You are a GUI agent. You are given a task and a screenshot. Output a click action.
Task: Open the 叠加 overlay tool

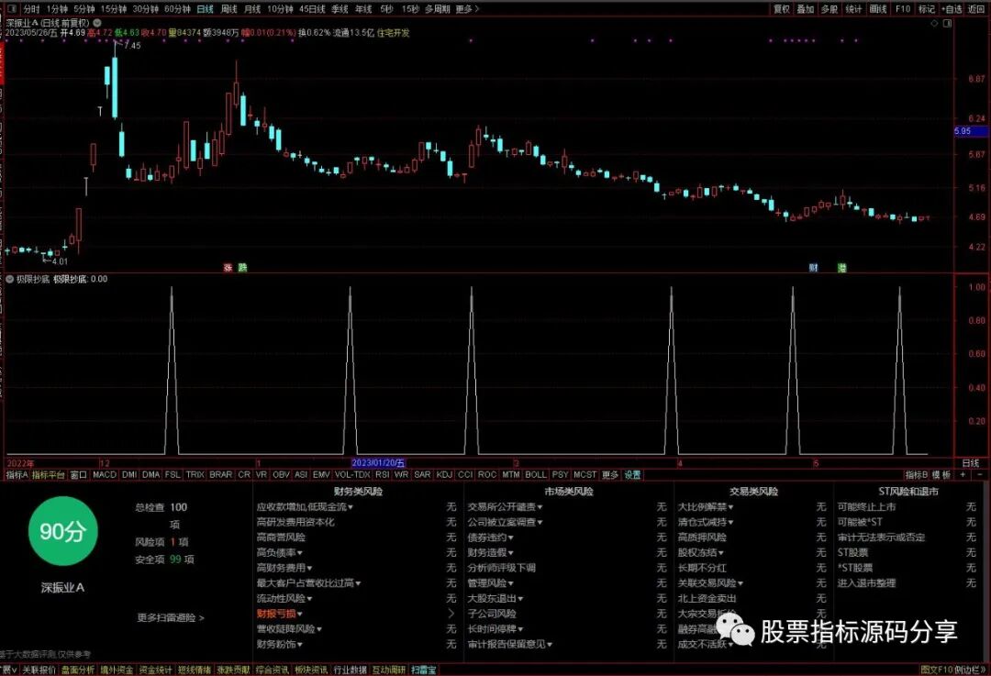coord(806,9)
